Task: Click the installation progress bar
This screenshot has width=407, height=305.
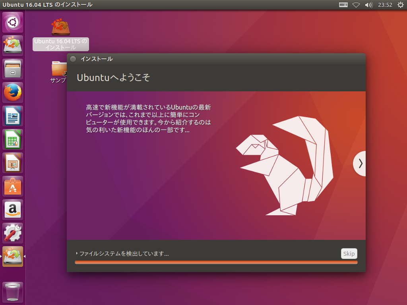Action: pos(216,263)
